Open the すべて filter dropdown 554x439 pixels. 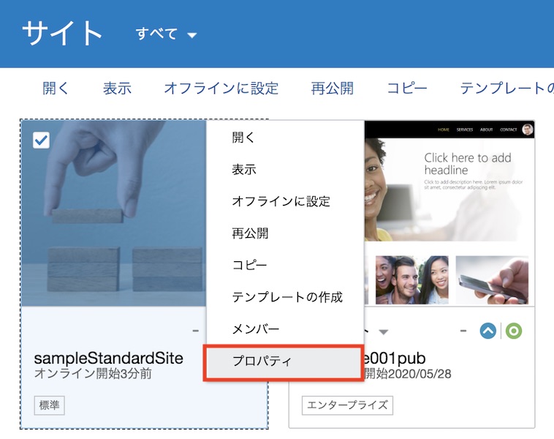coord(167,34)
